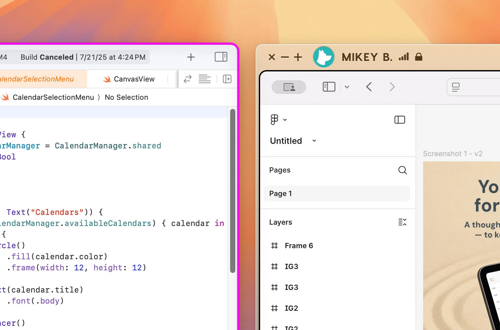500x330 pixels.
Task: Click the address bar field
Action: click(x=473, y=87)
